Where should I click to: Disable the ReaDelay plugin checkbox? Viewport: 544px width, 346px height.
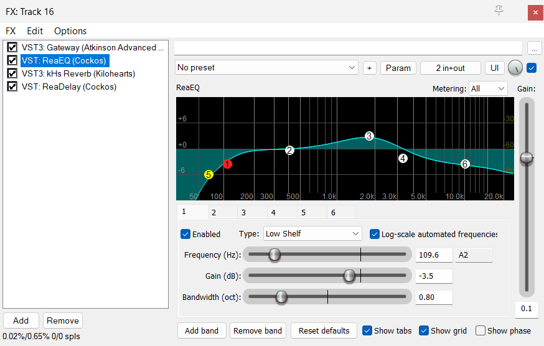pos(12,86)
